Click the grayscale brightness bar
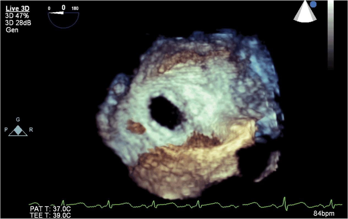The width and height of the screenshot is (348, 219). click(x=330, y=35)
